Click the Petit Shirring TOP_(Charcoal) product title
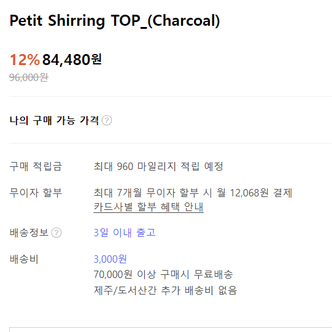 (x=115, y=21)
